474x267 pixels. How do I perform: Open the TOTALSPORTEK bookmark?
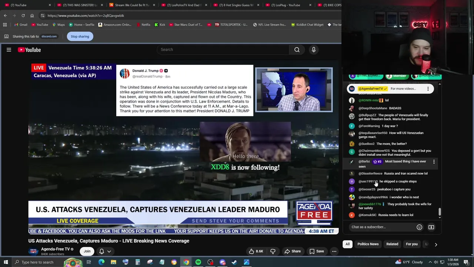click(231, 24)
